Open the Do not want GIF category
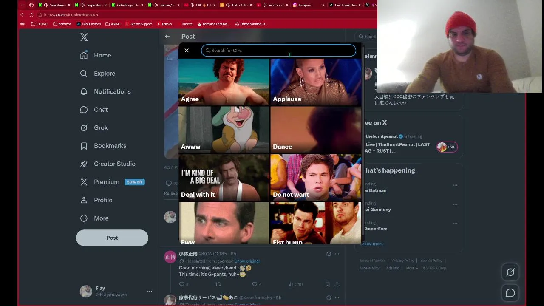 tap(316, 177)
